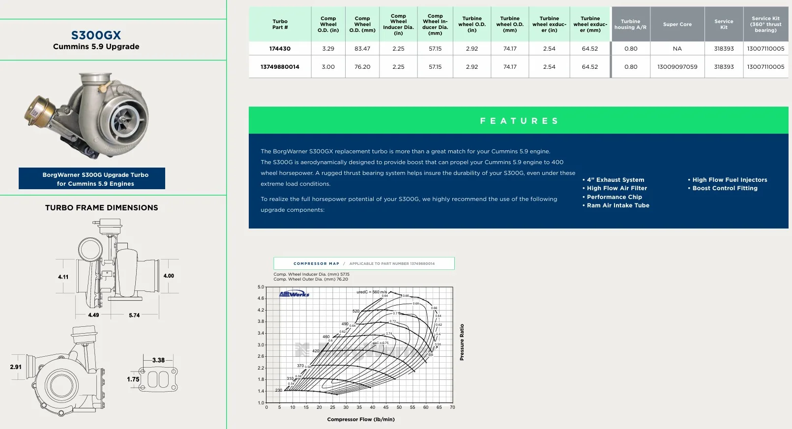Click the Service Kit 360° thrust bearing header
This screenshot has height=429, width=792.
[x=765, y=25]
